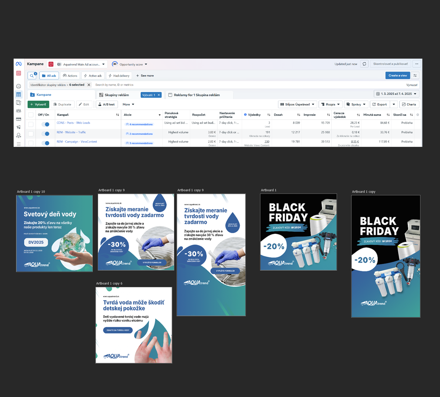Screen dimensions: 440x397
Task: Open the Audiences people icon in sidebar
Action: pos(19,111)
